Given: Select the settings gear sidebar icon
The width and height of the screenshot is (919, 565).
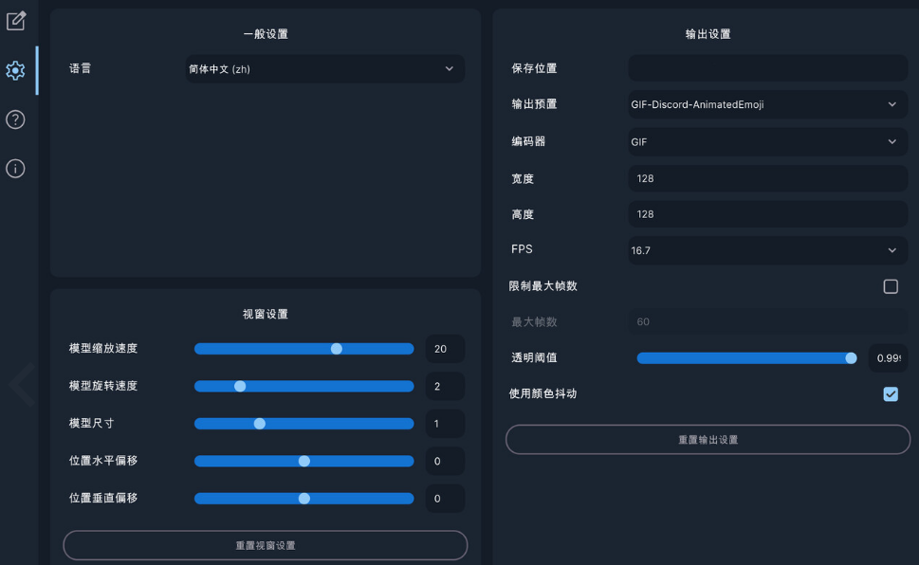Looking at the screenshot, I should (15, 70).
